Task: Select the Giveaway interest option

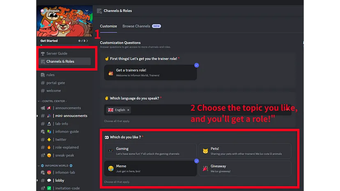Action: click(245, 168)
